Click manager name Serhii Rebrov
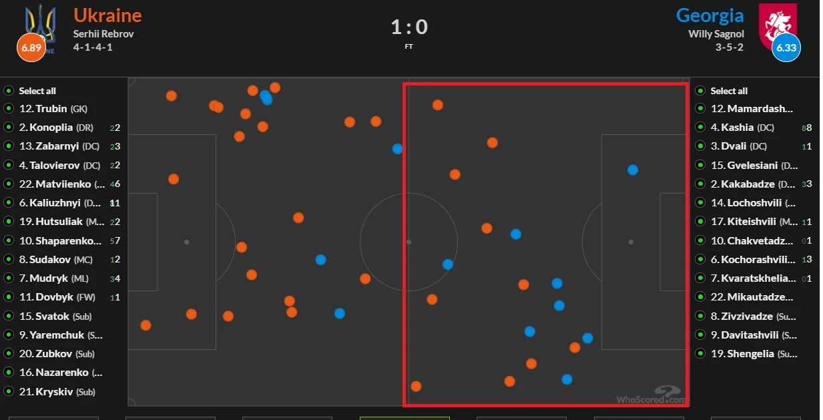Image resolution: width=823 pixels, height=420 pixels. (x=103, y=33)
